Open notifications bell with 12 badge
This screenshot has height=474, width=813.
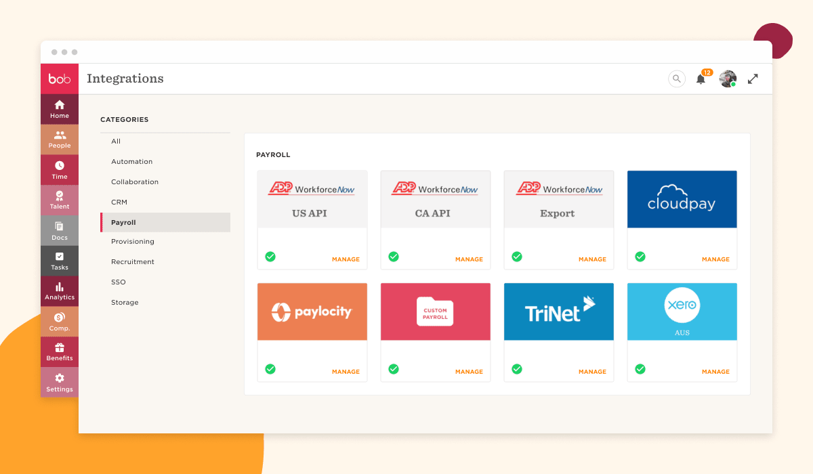[x=702, y=79]
